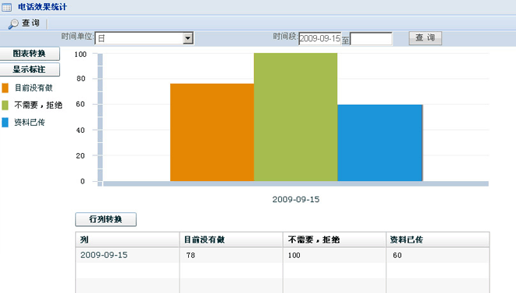Screen dimensions: 516x293
Task: Toggle the 显示标注 button
Action: [x=30, y=69]
